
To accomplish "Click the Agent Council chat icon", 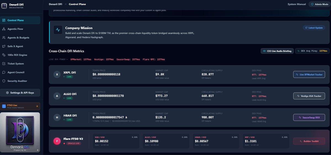I will (4, 72).
